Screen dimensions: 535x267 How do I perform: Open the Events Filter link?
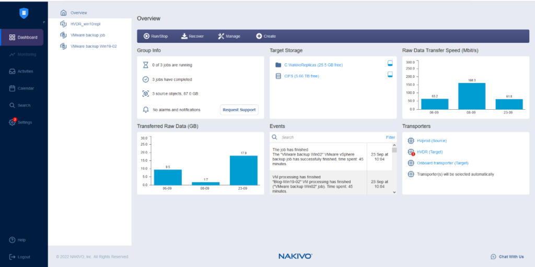390,137
